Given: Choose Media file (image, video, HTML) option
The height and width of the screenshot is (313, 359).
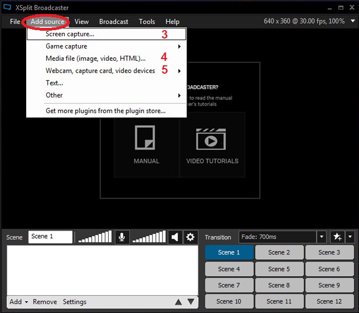Looking at the screenshot, I should 95,58.
